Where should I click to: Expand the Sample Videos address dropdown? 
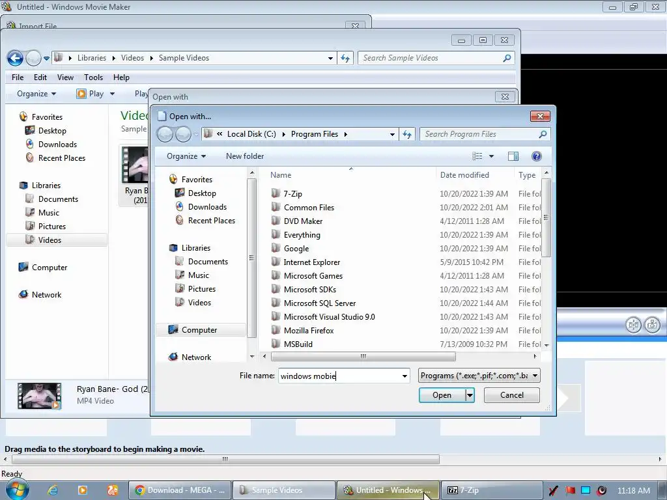click(x=330, y=58)
